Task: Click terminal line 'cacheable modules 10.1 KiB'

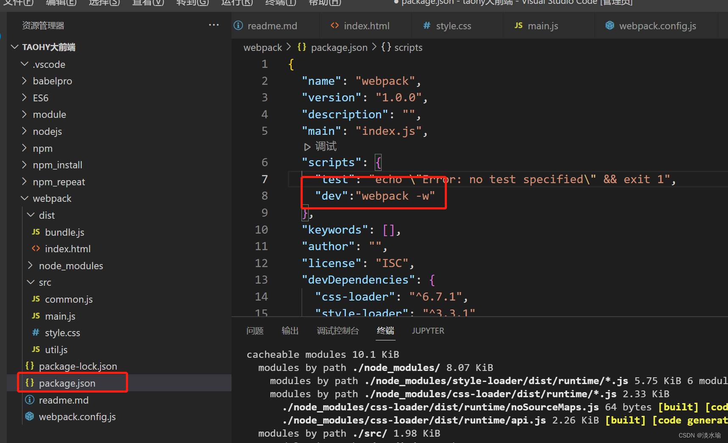Action: 323,354
